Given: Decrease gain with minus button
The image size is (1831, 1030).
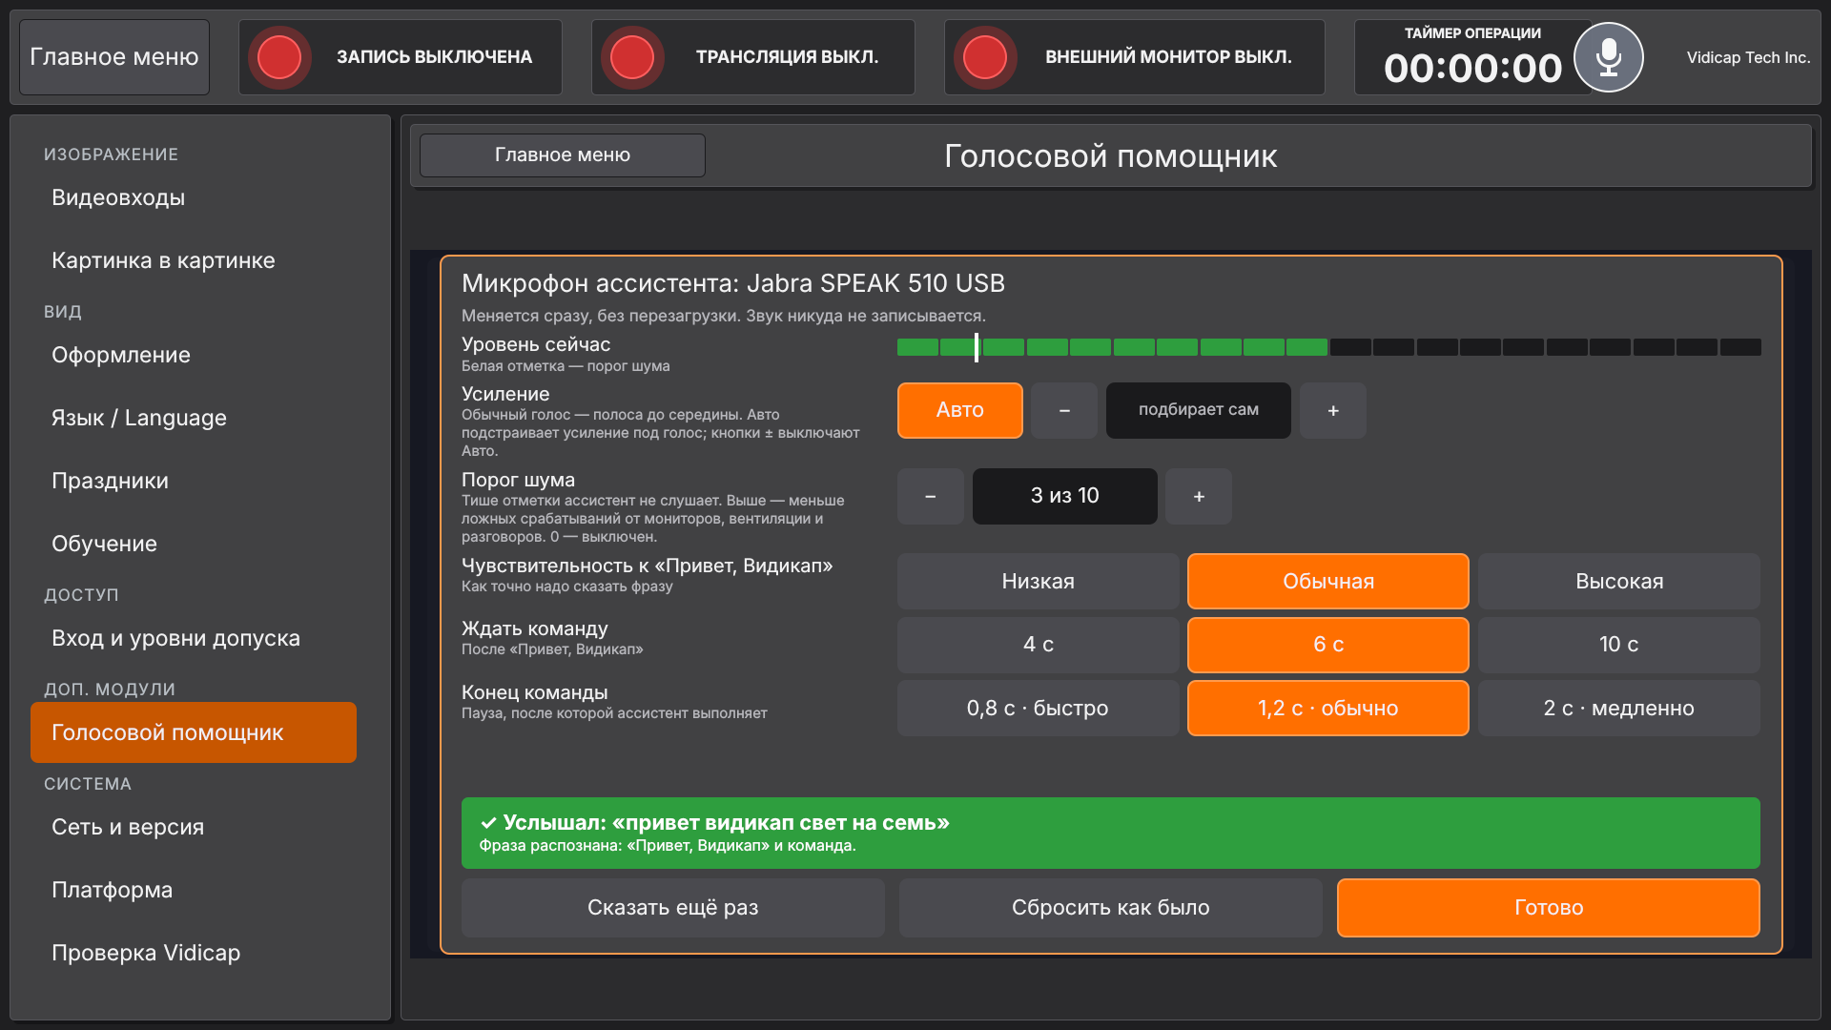Looking at the screenshot, I should click(1064, 410).
